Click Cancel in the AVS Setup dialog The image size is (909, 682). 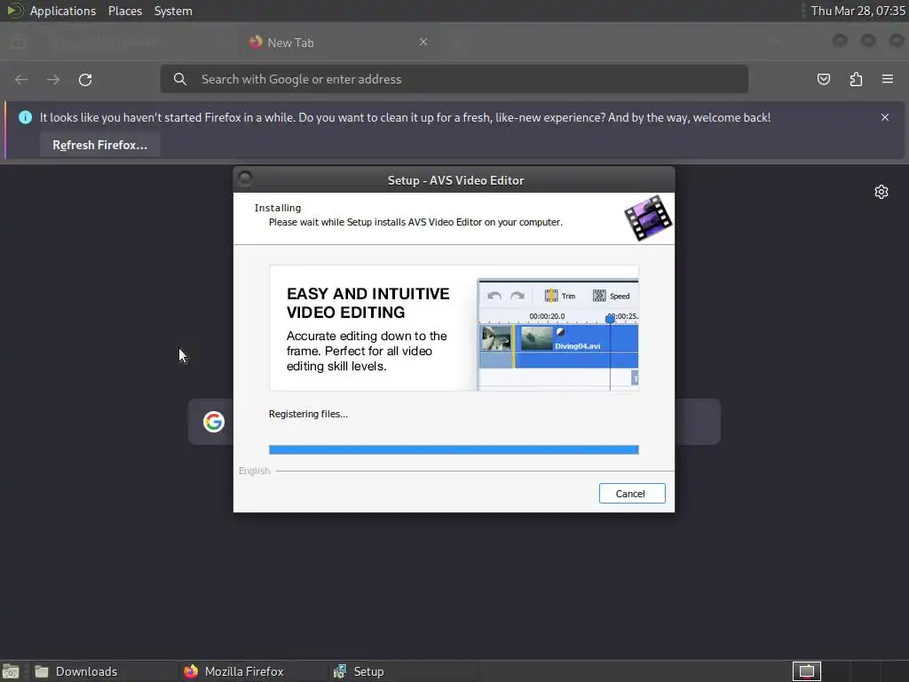632,494
